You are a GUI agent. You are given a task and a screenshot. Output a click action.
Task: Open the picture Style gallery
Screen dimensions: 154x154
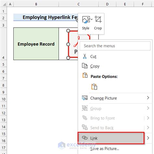85,23
